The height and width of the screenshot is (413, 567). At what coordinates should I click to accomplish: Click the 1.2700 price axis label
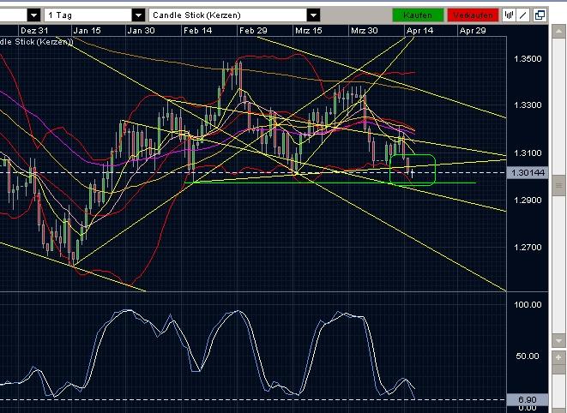[528, 248]
